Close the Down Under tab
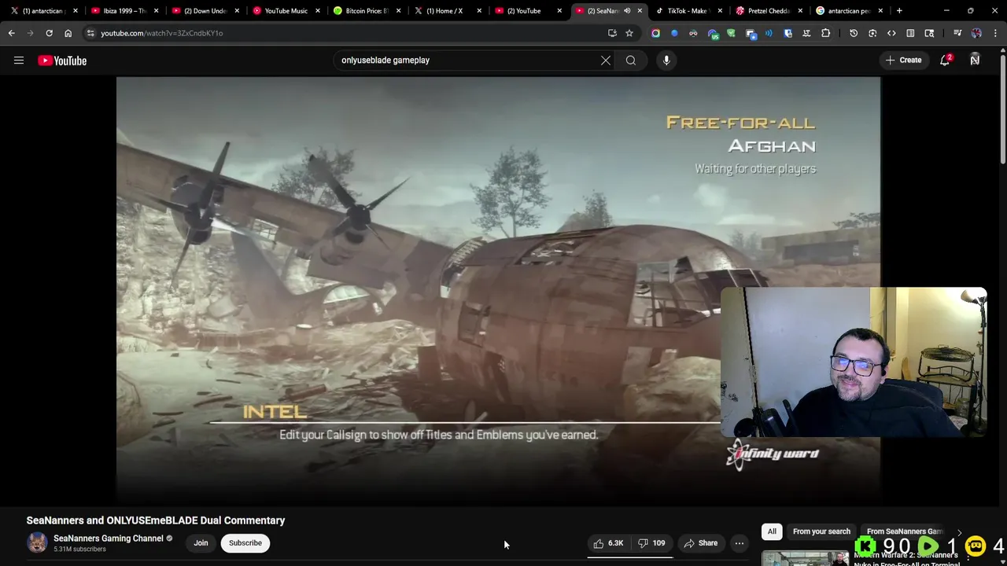 (x=238, y=11)
